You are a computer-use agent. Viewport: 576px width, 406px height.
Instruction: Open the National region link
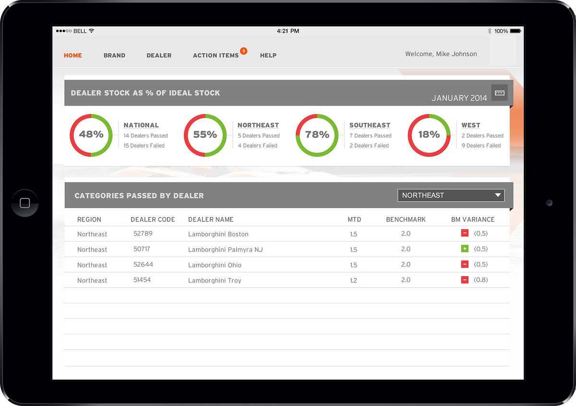coord(141,125)
